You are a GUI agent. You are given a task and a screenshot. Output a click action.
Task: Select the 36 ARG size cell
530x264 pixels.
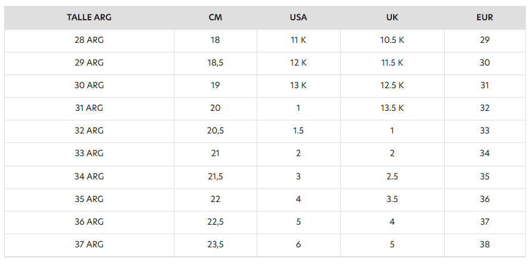coord(89,222)
